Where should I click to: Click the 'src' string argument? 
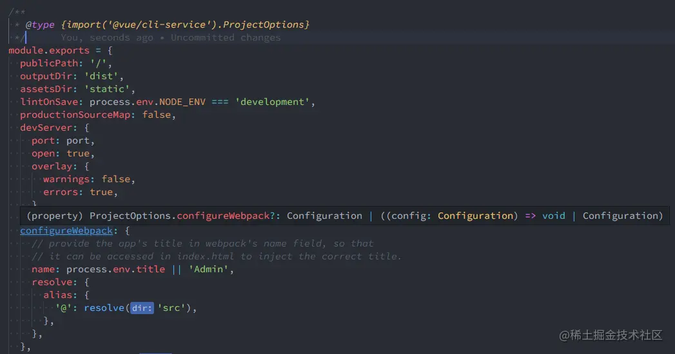click(x=171, y=308)
